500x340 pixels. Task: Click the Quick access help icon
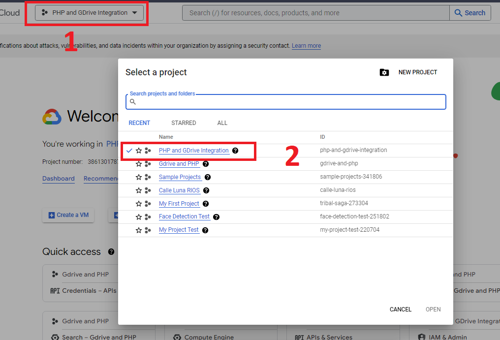point(111,251)
